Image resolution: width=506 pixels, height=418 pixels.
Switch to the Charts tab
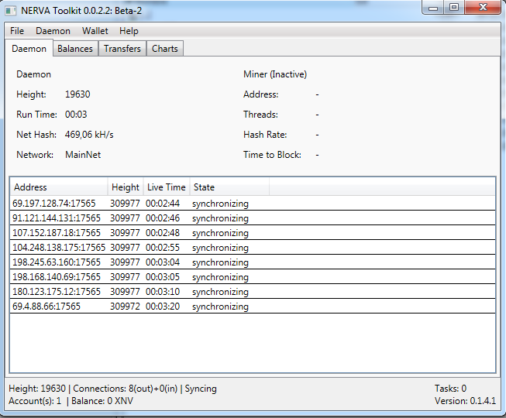pyautogui.click(x=165, y=49)
